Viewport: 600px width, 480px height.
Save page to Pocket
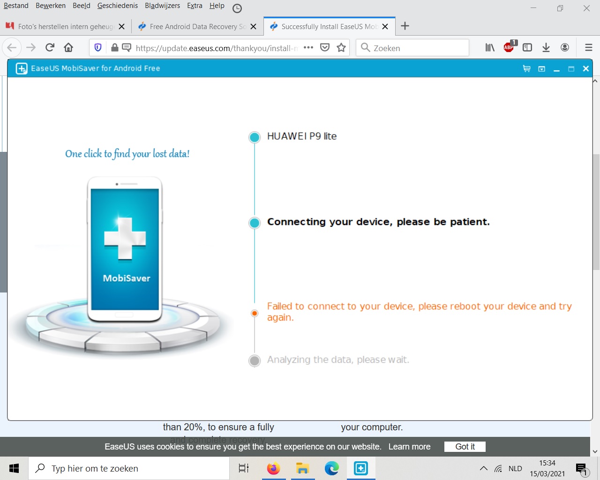(x=325, y=47)
